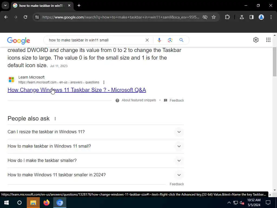This screenshot has width=277, height=208.
Task: Open the clock showing 10:52 AM
Action: [x=254, y=203]
